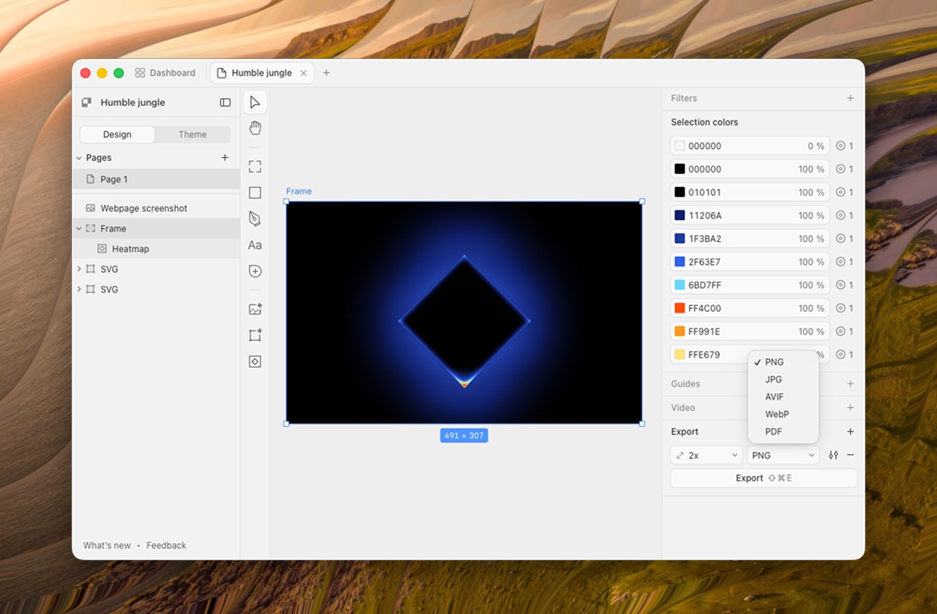Choose JPG in the format menu
Viewport: 937px width, 614px height.
(x=783, y=380)
